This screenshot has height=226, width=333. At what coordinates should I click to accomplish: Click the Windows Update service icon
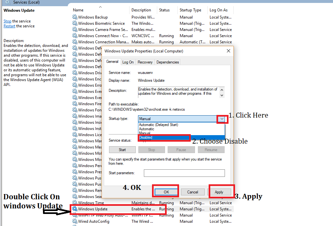tap(75, 209)
